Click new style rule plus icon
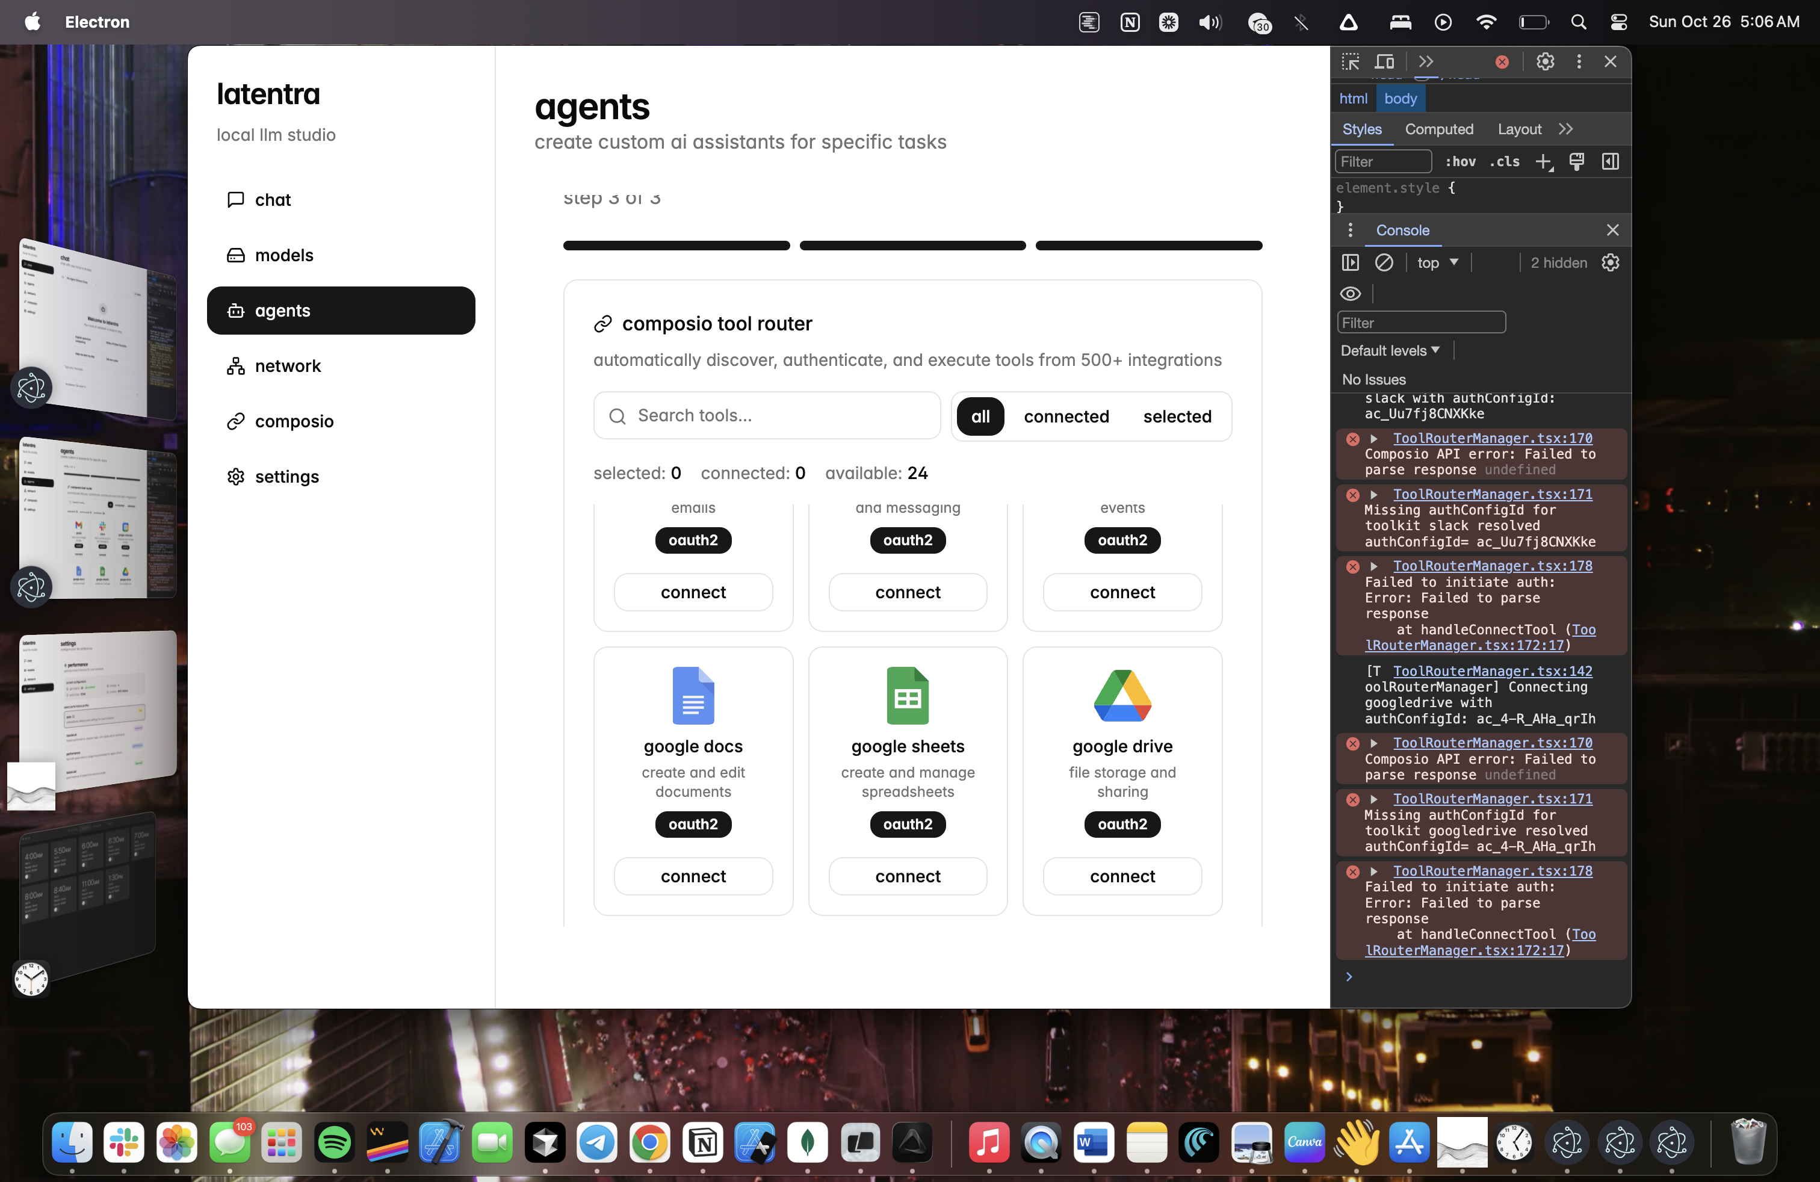This screenshot has width=1820, height=1182. [x=1543, y=161]
